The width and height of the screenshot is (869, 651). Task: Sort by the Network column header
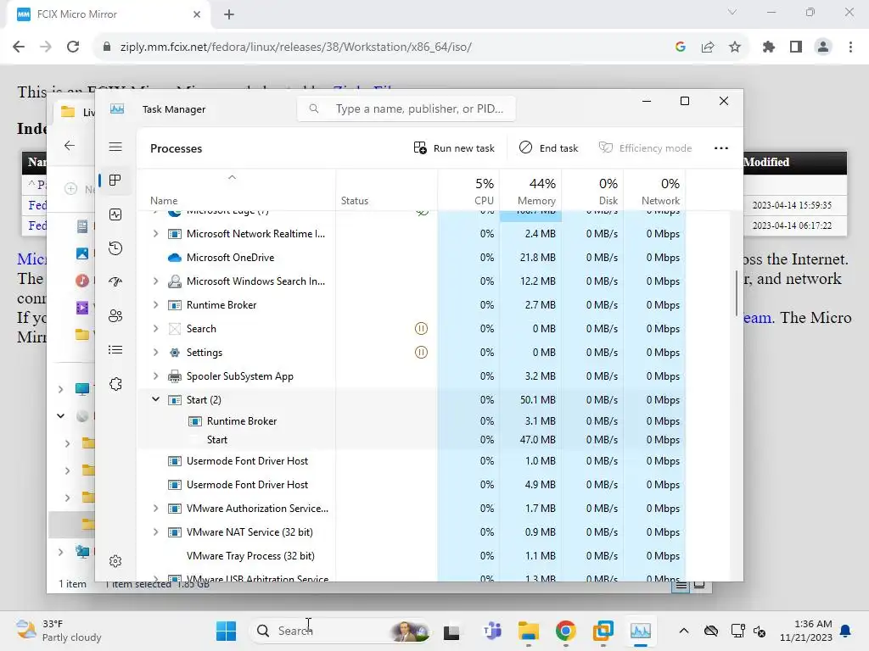click(655, 191)
